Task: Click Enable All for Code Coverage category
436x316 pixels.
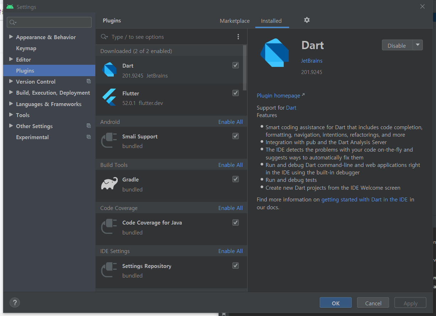Action: [x=230, y=208]
